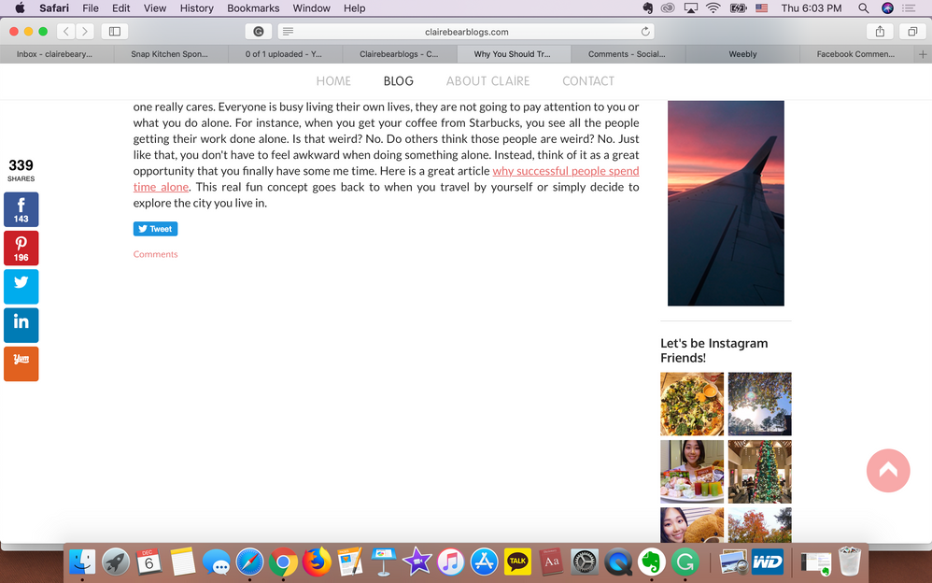Click the Tweet button

[155, 229]
